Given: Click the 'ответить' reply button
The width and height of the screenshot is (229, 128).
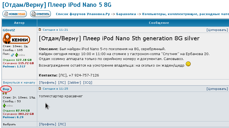Looking at the screenshot, I should (x=40, y=14).
